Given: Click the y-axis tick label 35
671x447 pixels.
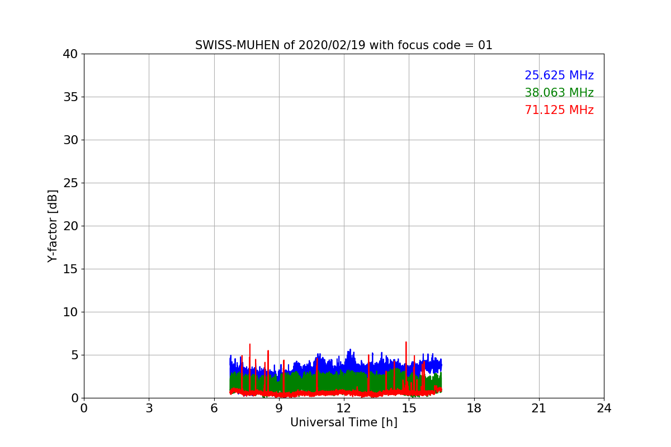Looking at the screenshot, I should [70, 97].
